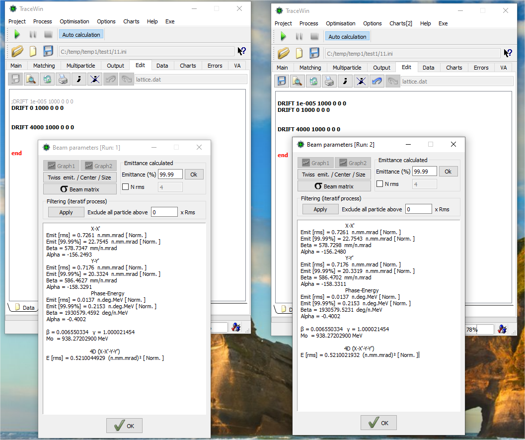Screen dimensions: 525x440
Task: Click new blank file icon in left TraceWin window
Action: click(x=33, y=51)
